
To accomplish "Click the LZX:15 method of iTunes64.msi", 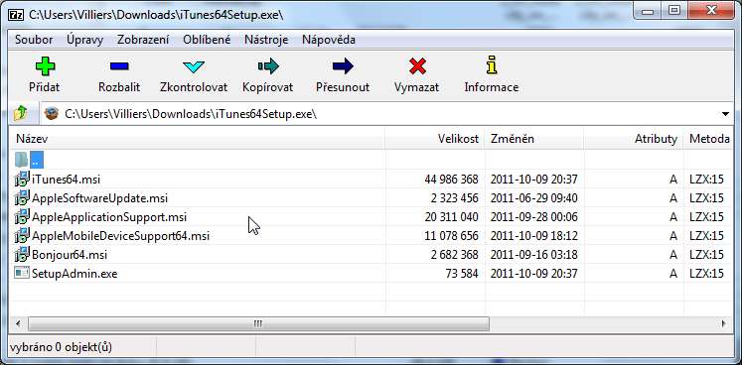I will pyautogui.click(x=706, y=180).
